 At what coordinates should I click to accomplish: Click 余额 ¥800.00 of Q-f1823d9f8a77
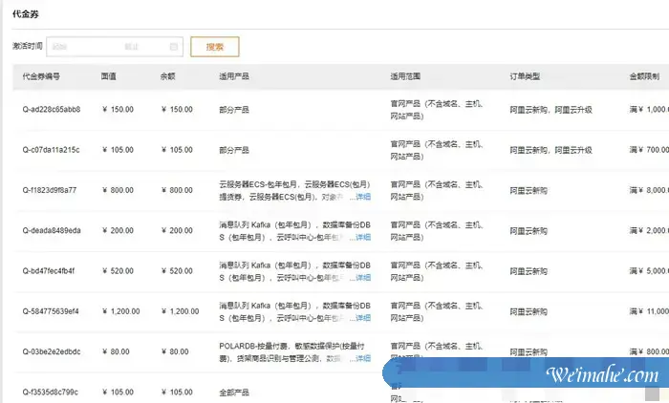(177, 190)
